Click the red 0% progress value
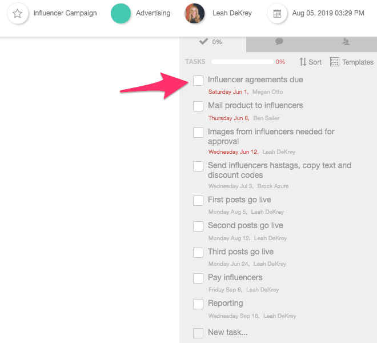 (x=280, y=62)
